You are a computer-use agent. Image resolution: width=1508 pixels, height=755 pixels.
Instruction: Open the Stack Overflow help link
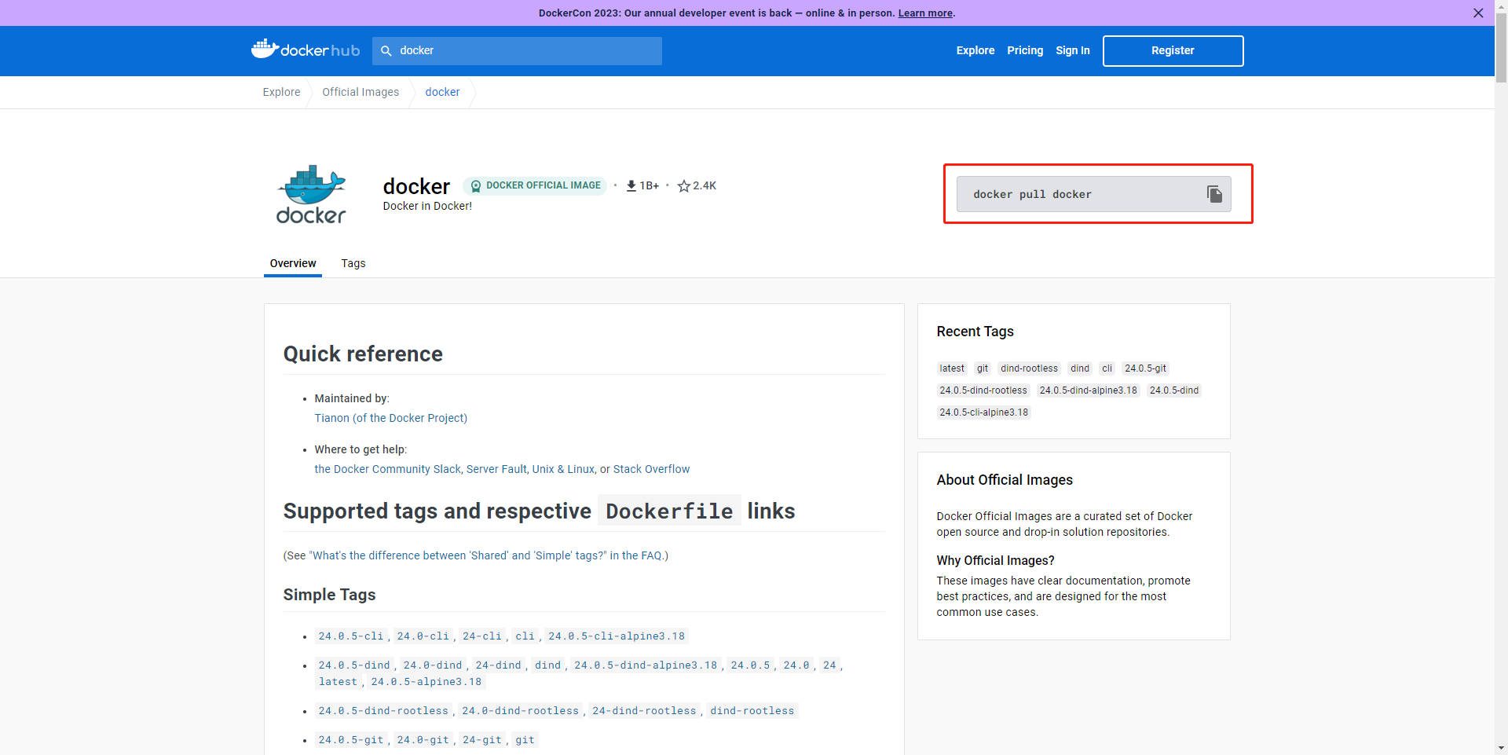[651, 469]
